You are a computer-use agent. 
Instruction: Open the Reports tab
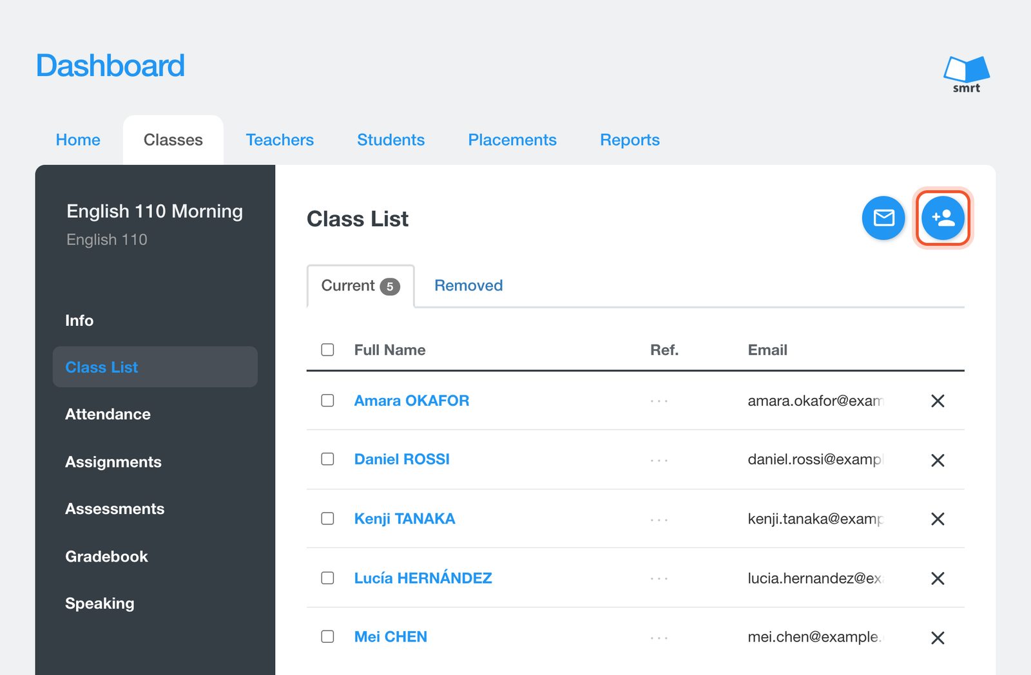630,140
